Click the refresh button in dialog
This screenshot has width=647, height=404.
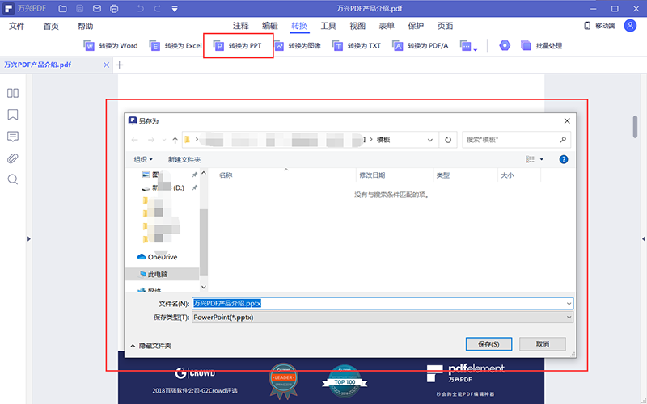(448, 140)
